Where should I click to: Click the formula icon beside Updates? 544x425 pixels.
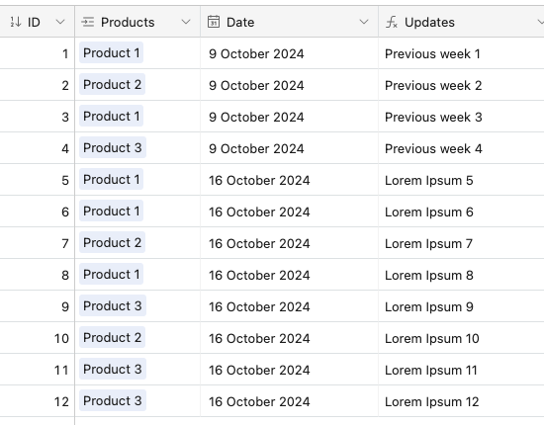tap(392, 22)
